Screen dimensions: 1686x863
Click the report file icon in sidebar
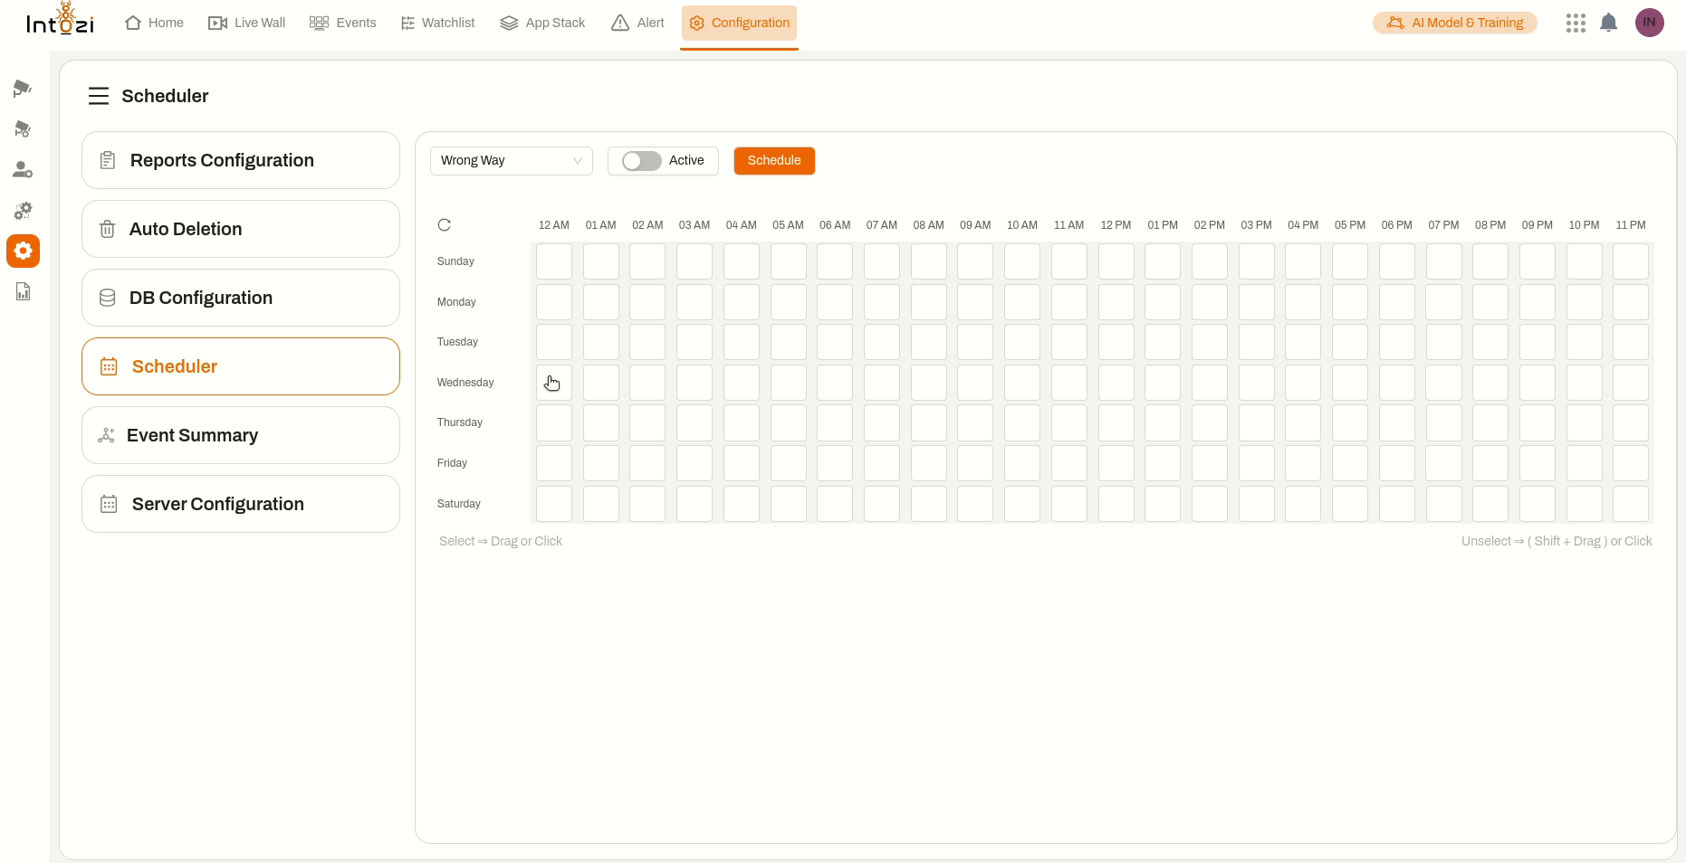(x=23, y=291)
